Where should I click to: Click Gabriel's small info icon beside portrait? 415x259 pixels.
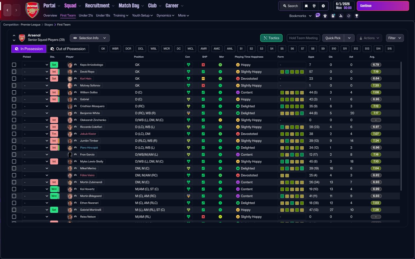click(x=76, y=99)
